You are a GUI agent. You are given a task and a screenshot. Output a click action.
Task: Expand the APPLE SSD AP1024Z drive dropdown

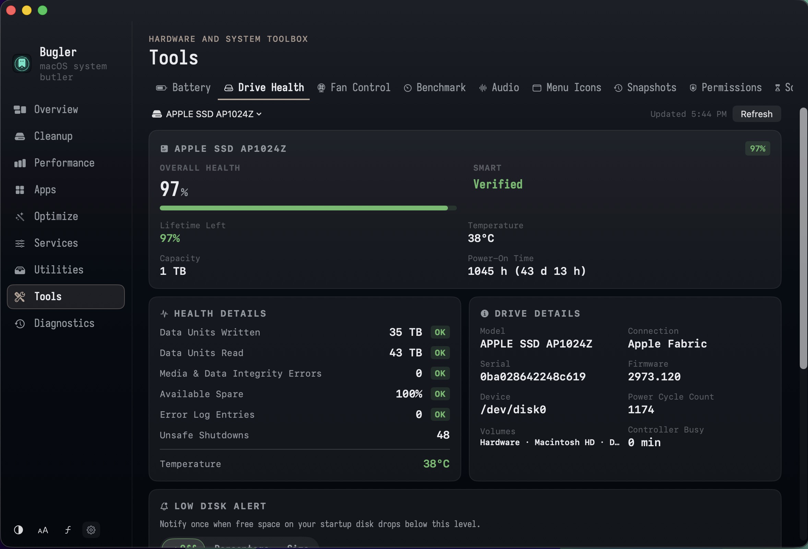point(206,114)
